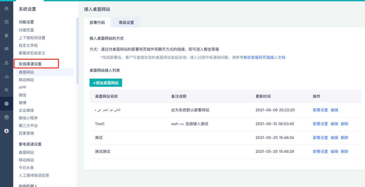The image size is (365, 187).
Task: Open 上下班时间设置 in the settings menu
Action: tap(32, 38)
